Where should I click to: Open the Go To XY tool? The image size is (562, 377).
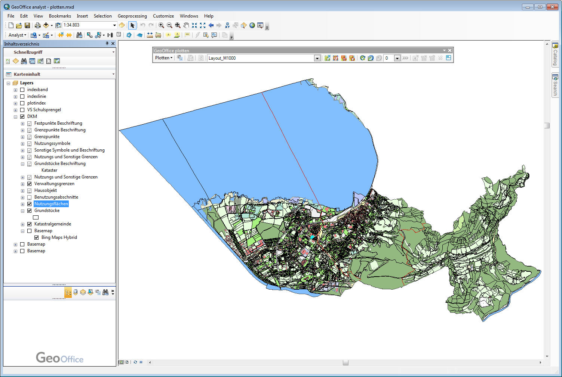[227, 25]
